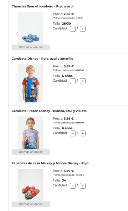128x211 pixels.
Task: View the Frozen t-shirt product image
Action: click(31, 133)
